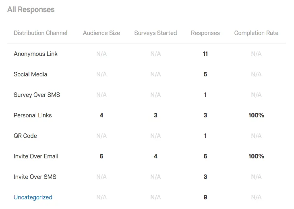Select the Completion Rate column header

click(x=256, y=33)
